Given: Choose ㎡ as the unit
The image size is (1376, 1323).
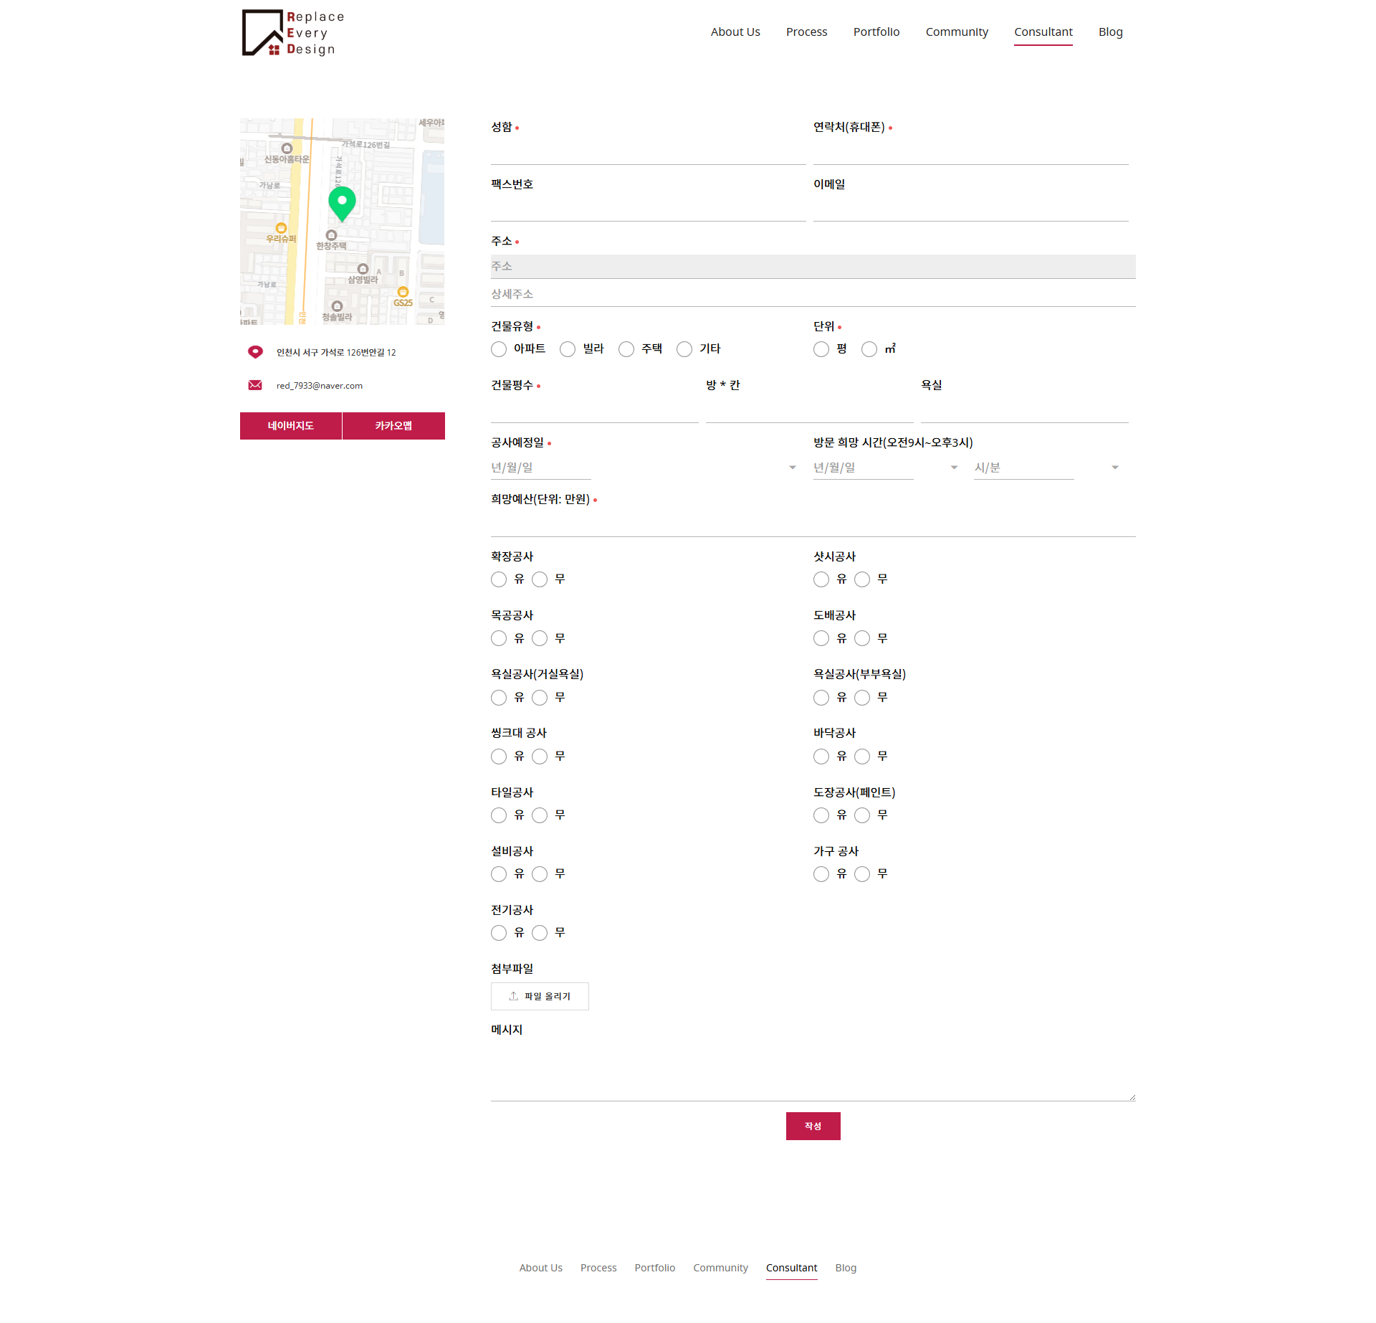Looking at the screenshot, I should click(x=869, y=349).
